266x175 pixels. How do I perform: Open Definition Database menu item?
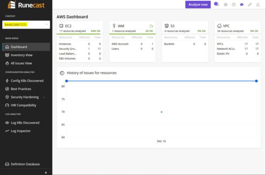[26, 164]
